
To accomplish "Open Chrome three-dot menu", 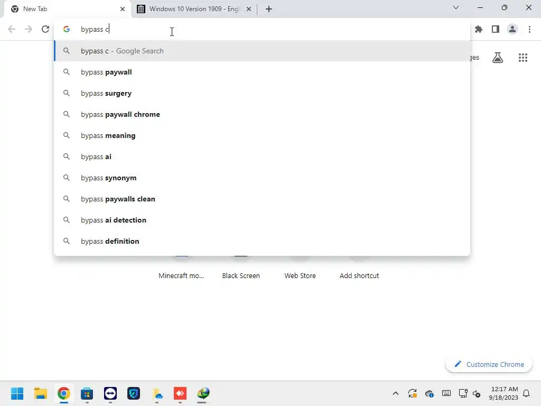I will coord(529,29).
